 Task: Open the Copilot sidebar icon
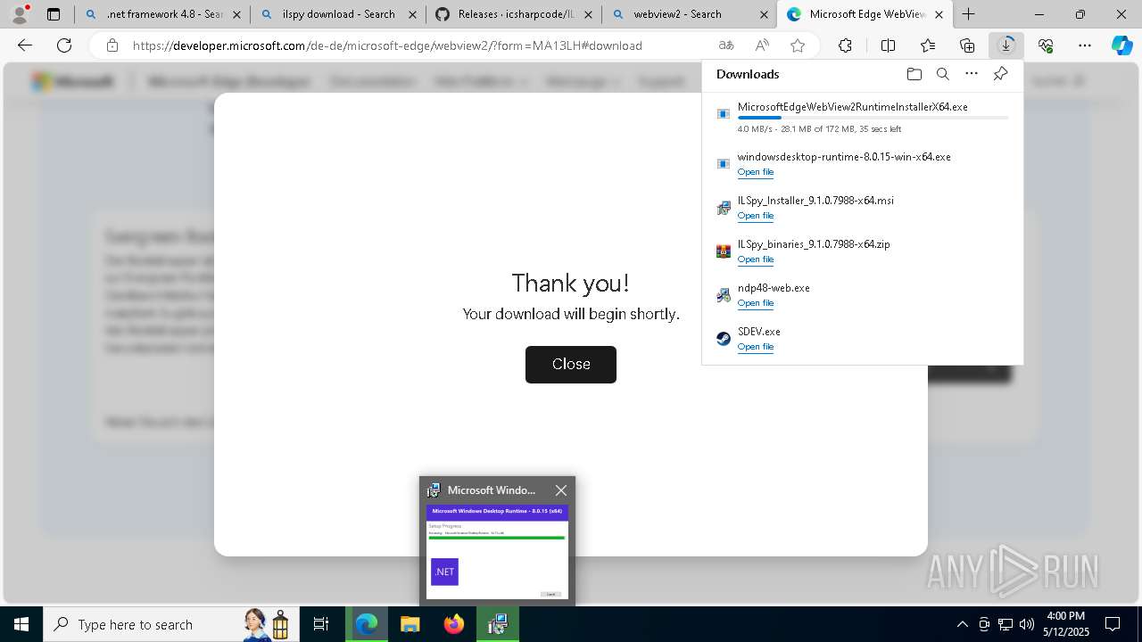click(1121, 45)
